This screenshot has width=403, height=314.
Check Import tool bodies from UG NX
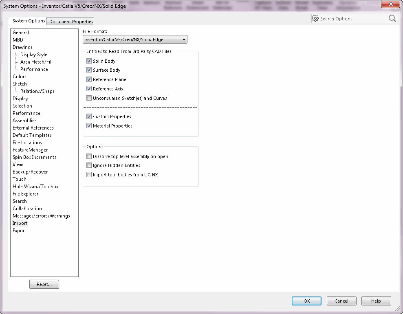coord(89,175)
